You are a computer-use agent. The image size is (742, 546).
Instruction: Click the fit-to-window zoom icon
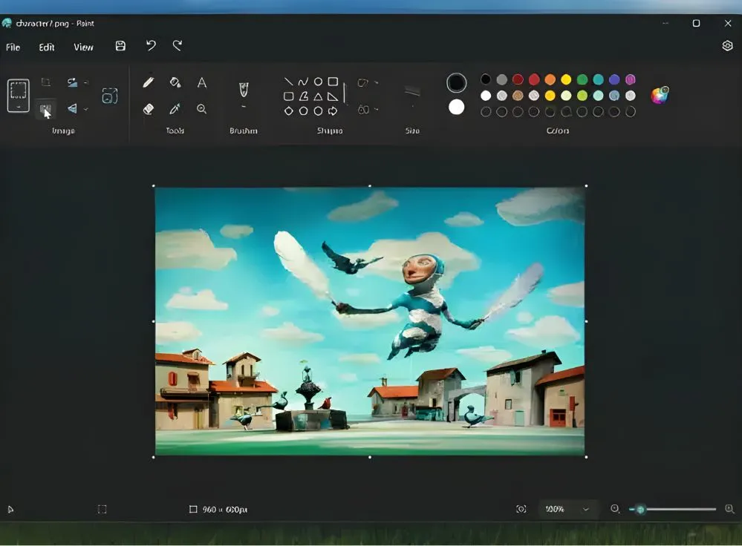click(x=522, y=509)
